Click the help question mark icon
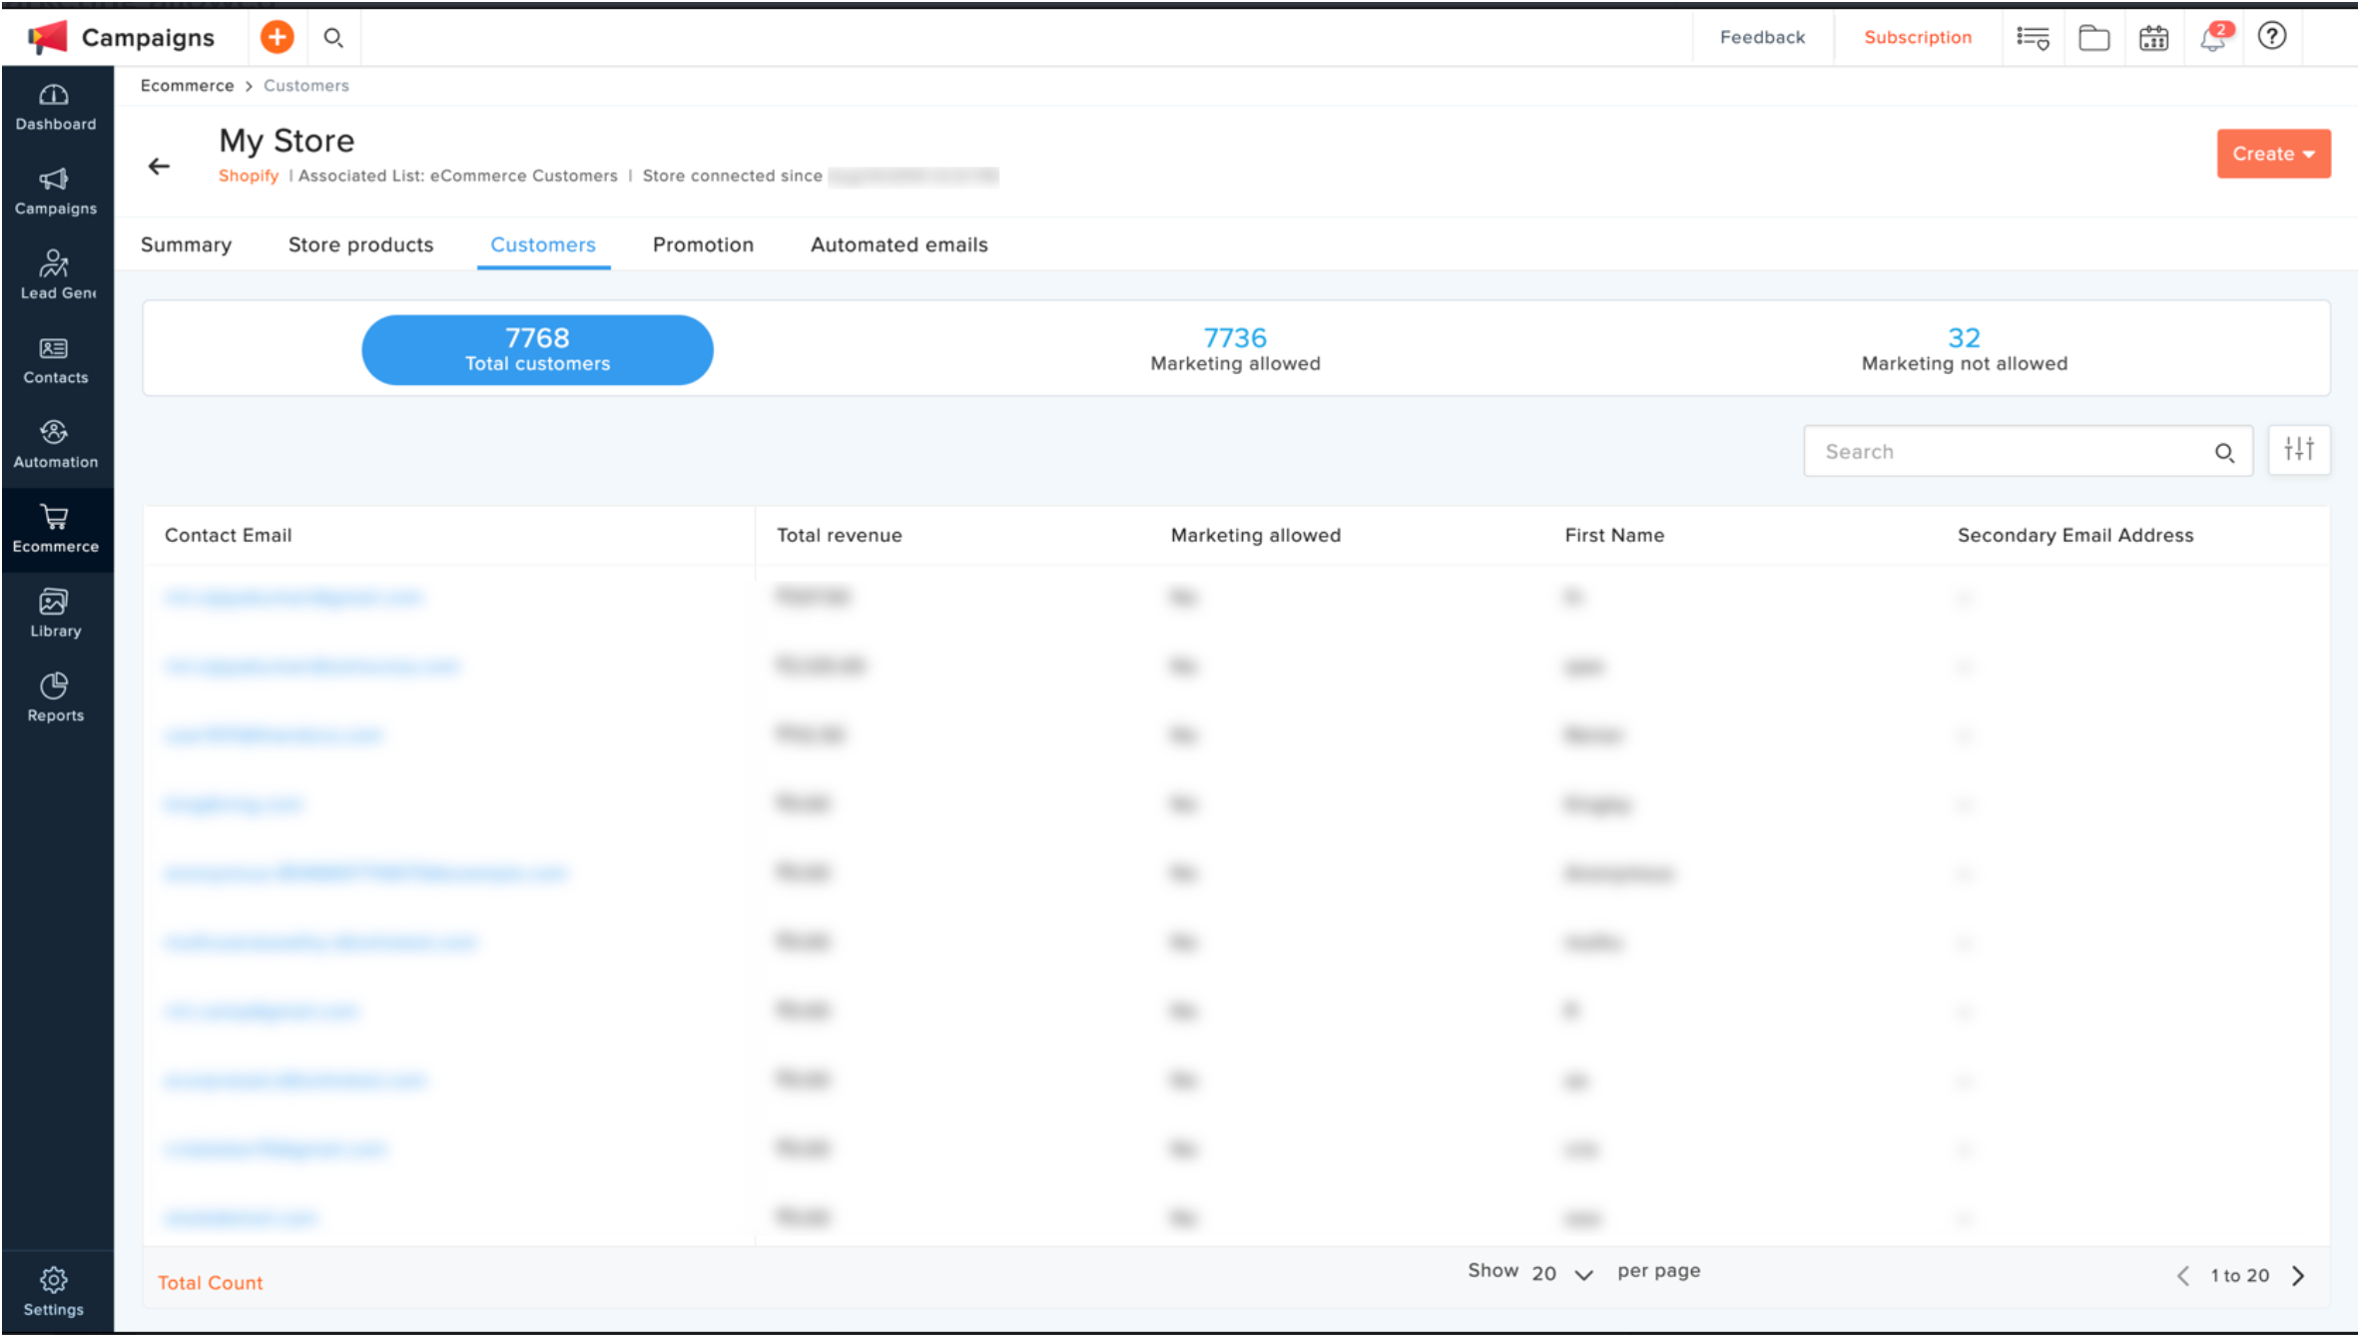 (2272, 37)
